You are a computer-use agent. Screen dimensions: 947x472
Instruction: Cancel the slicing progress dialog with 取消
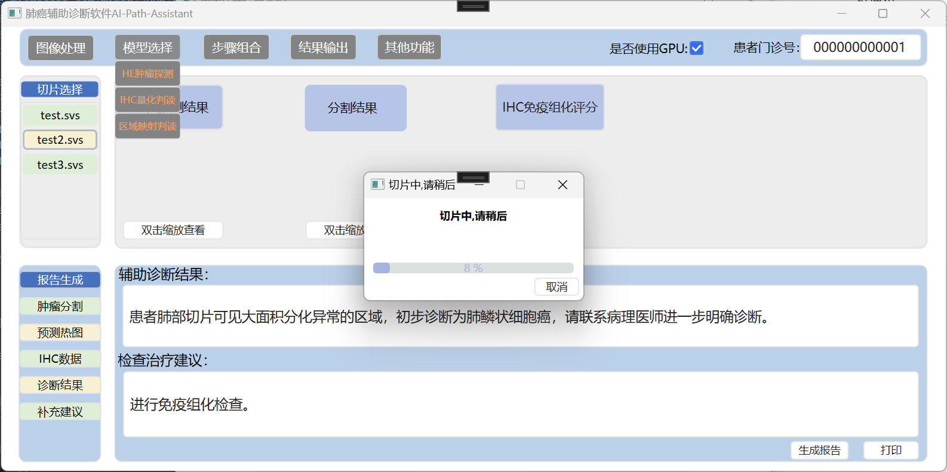[x=556, y=287]
